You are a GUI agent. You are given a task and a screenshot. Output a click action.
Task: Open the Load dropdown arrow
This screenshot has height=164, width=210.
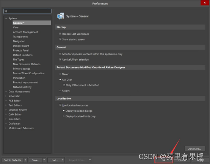(63, 160)
